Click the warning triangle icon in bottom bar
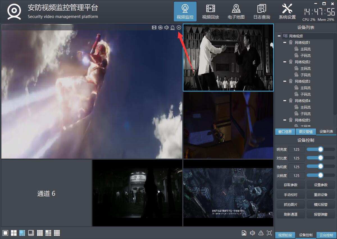Viewport: 337px width, 239px height. [261, 233]
